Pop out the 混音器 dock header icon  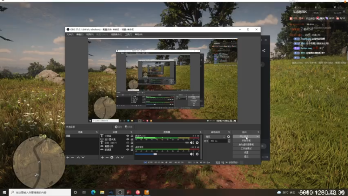pyautogui.click(x=201, y=132)
